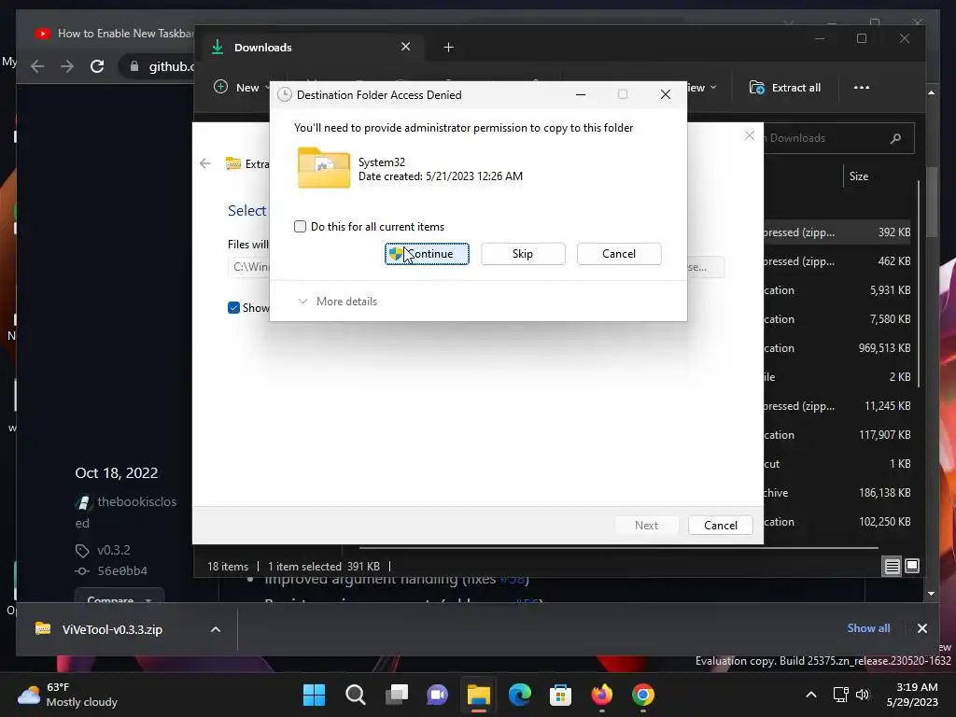Select the file row sized 186,138 KB
956x717 pixels.
(x=837, y=493)
